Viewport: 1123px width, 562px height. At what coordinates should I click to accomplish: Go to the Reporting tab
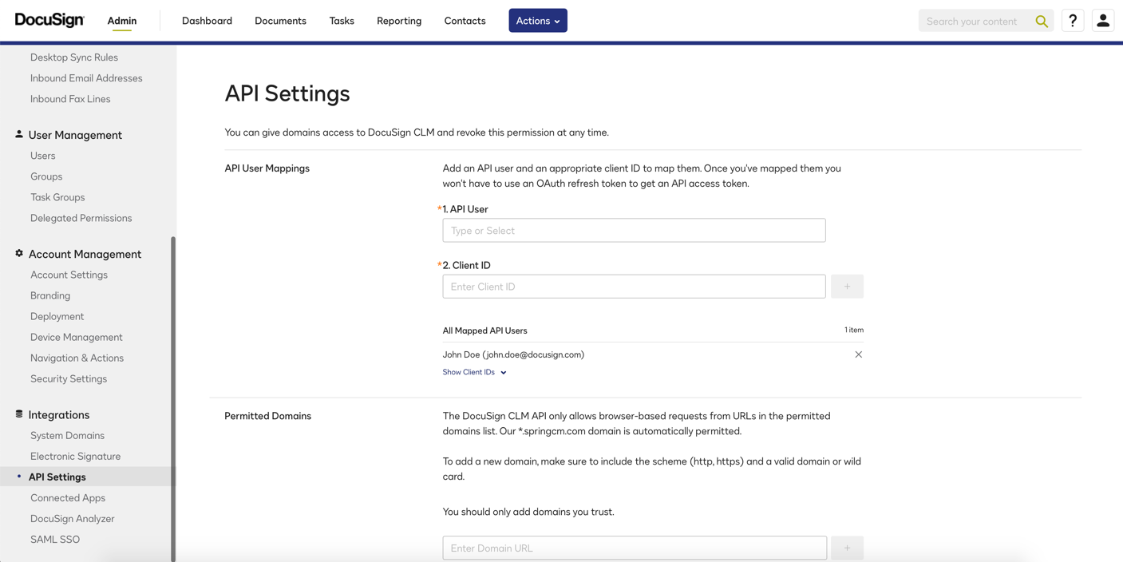(399, 21)
